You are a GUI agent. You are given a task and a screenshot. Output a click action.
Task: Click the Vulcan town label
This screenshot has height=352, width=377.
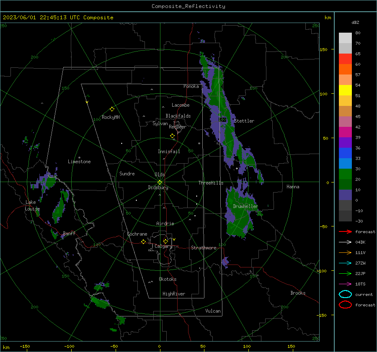213,311
